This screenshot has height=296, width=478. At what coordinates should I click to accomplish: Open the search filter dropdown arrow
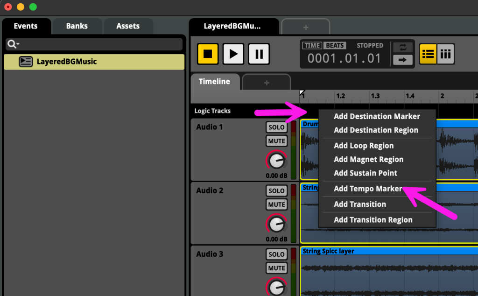click(x=13, y=44)
